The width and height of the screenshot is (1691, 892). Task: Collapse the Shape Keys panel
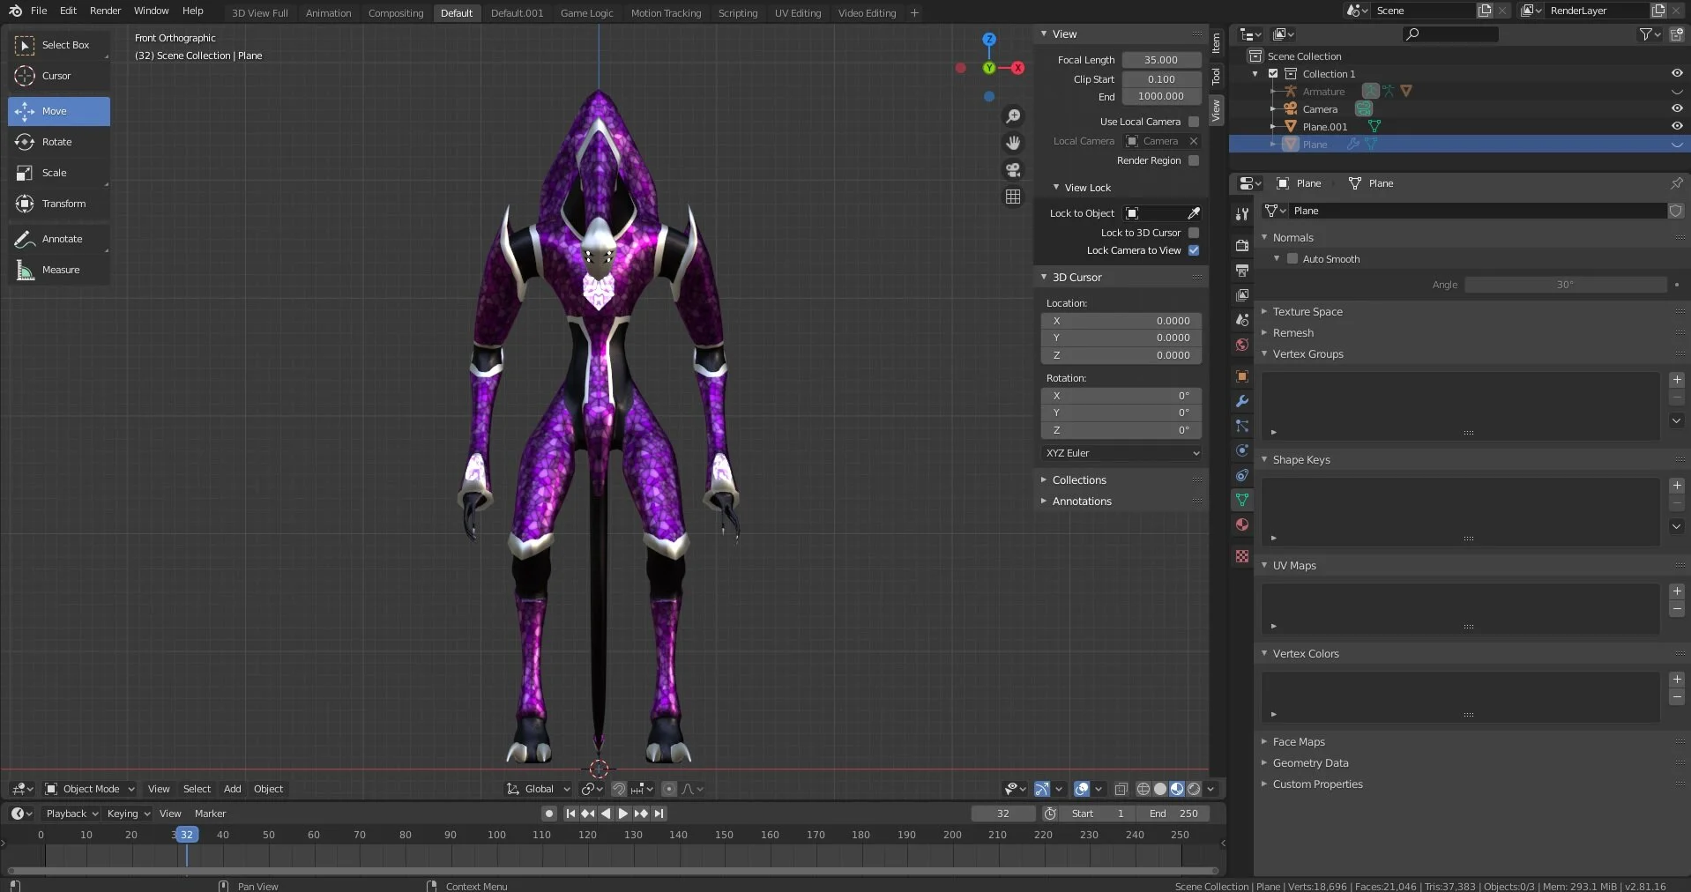[1300, 460]
